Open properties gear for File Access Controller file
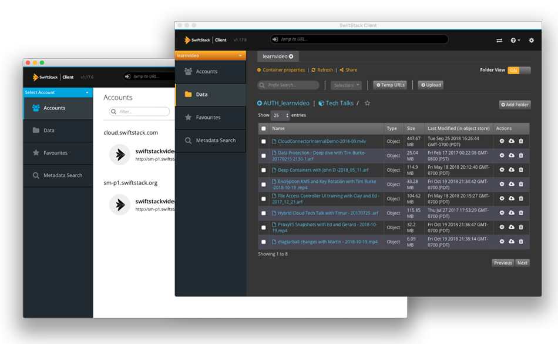Viewport: 558px width, 344px height. point(502,198)
